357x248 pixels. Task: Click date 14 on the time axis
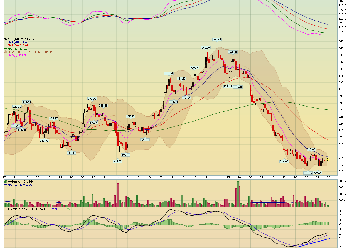(217, 178)
